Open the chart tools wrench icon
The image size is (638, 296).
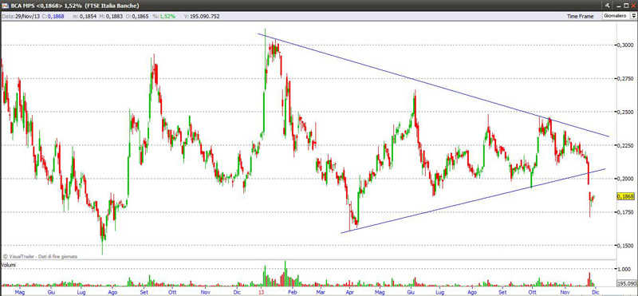coord(607,6)
